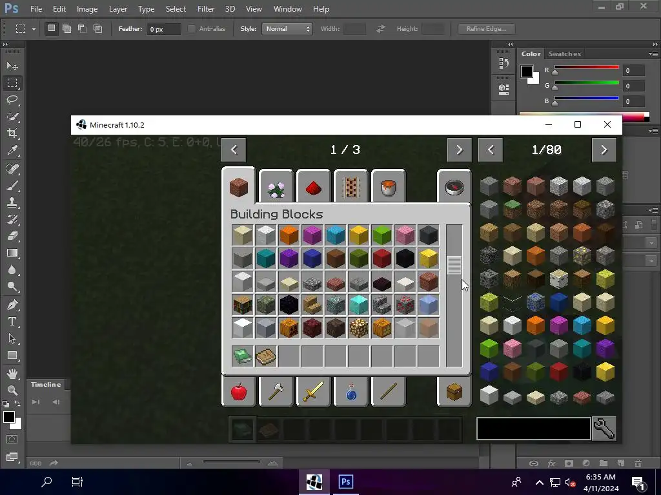Open the Tools axe tab

pos(276,391)
